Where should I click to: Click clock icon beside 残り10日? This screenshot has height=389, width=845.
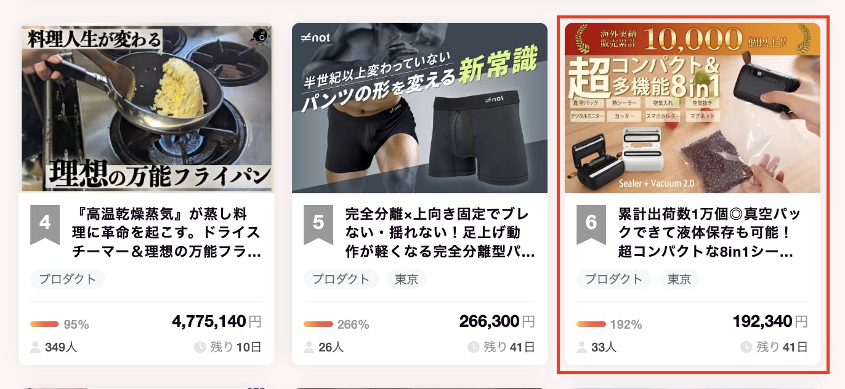pos(200,347)
